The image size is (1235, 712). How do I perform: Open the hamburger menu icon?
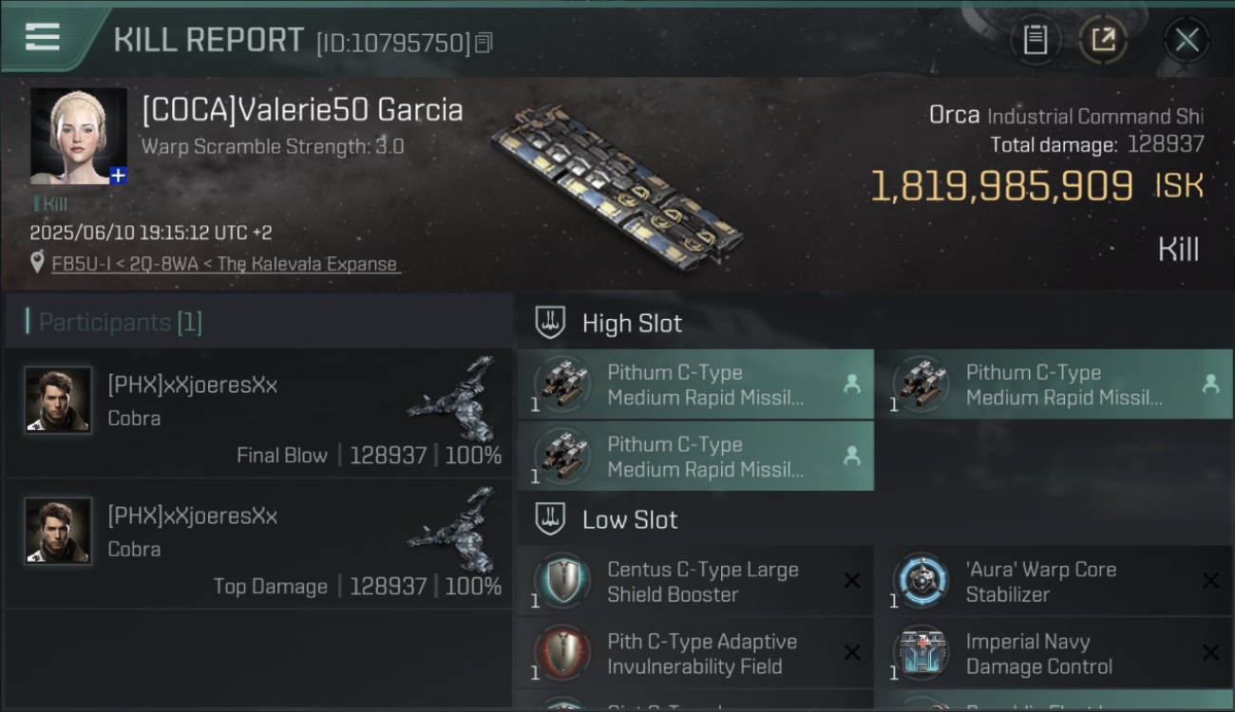point(42,37)
